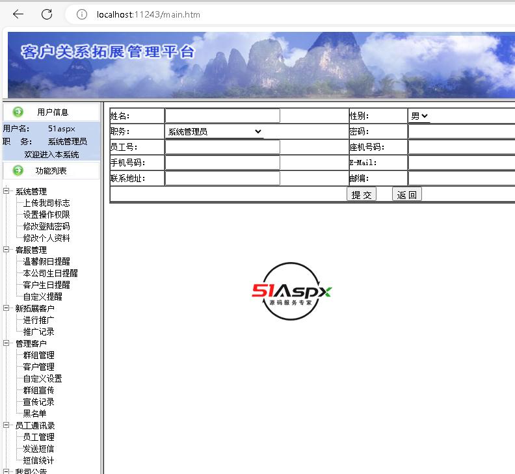The height and width of the screenshot is (474, 515).
Task: Open 设置操作权限 menu item
Action: pos(46,215)
